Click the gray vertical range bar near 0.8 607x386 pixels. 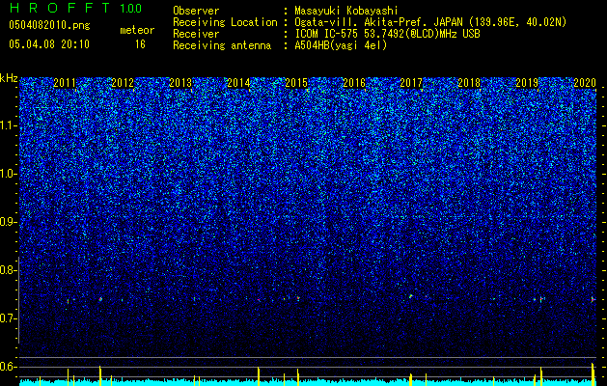[x=18, y=300]
